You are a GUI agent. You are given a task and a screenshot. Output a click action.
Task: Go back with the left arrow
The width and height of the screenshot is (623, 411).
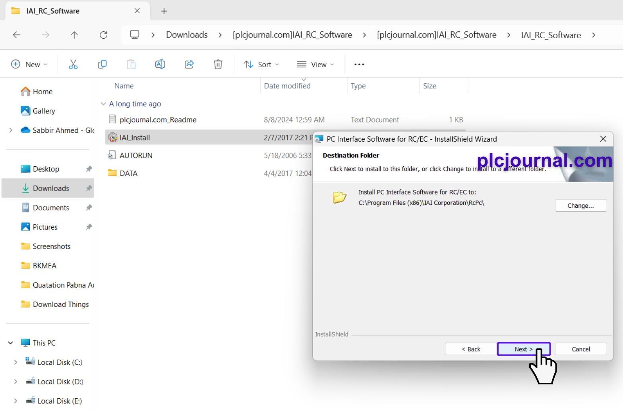coord(17,35)
